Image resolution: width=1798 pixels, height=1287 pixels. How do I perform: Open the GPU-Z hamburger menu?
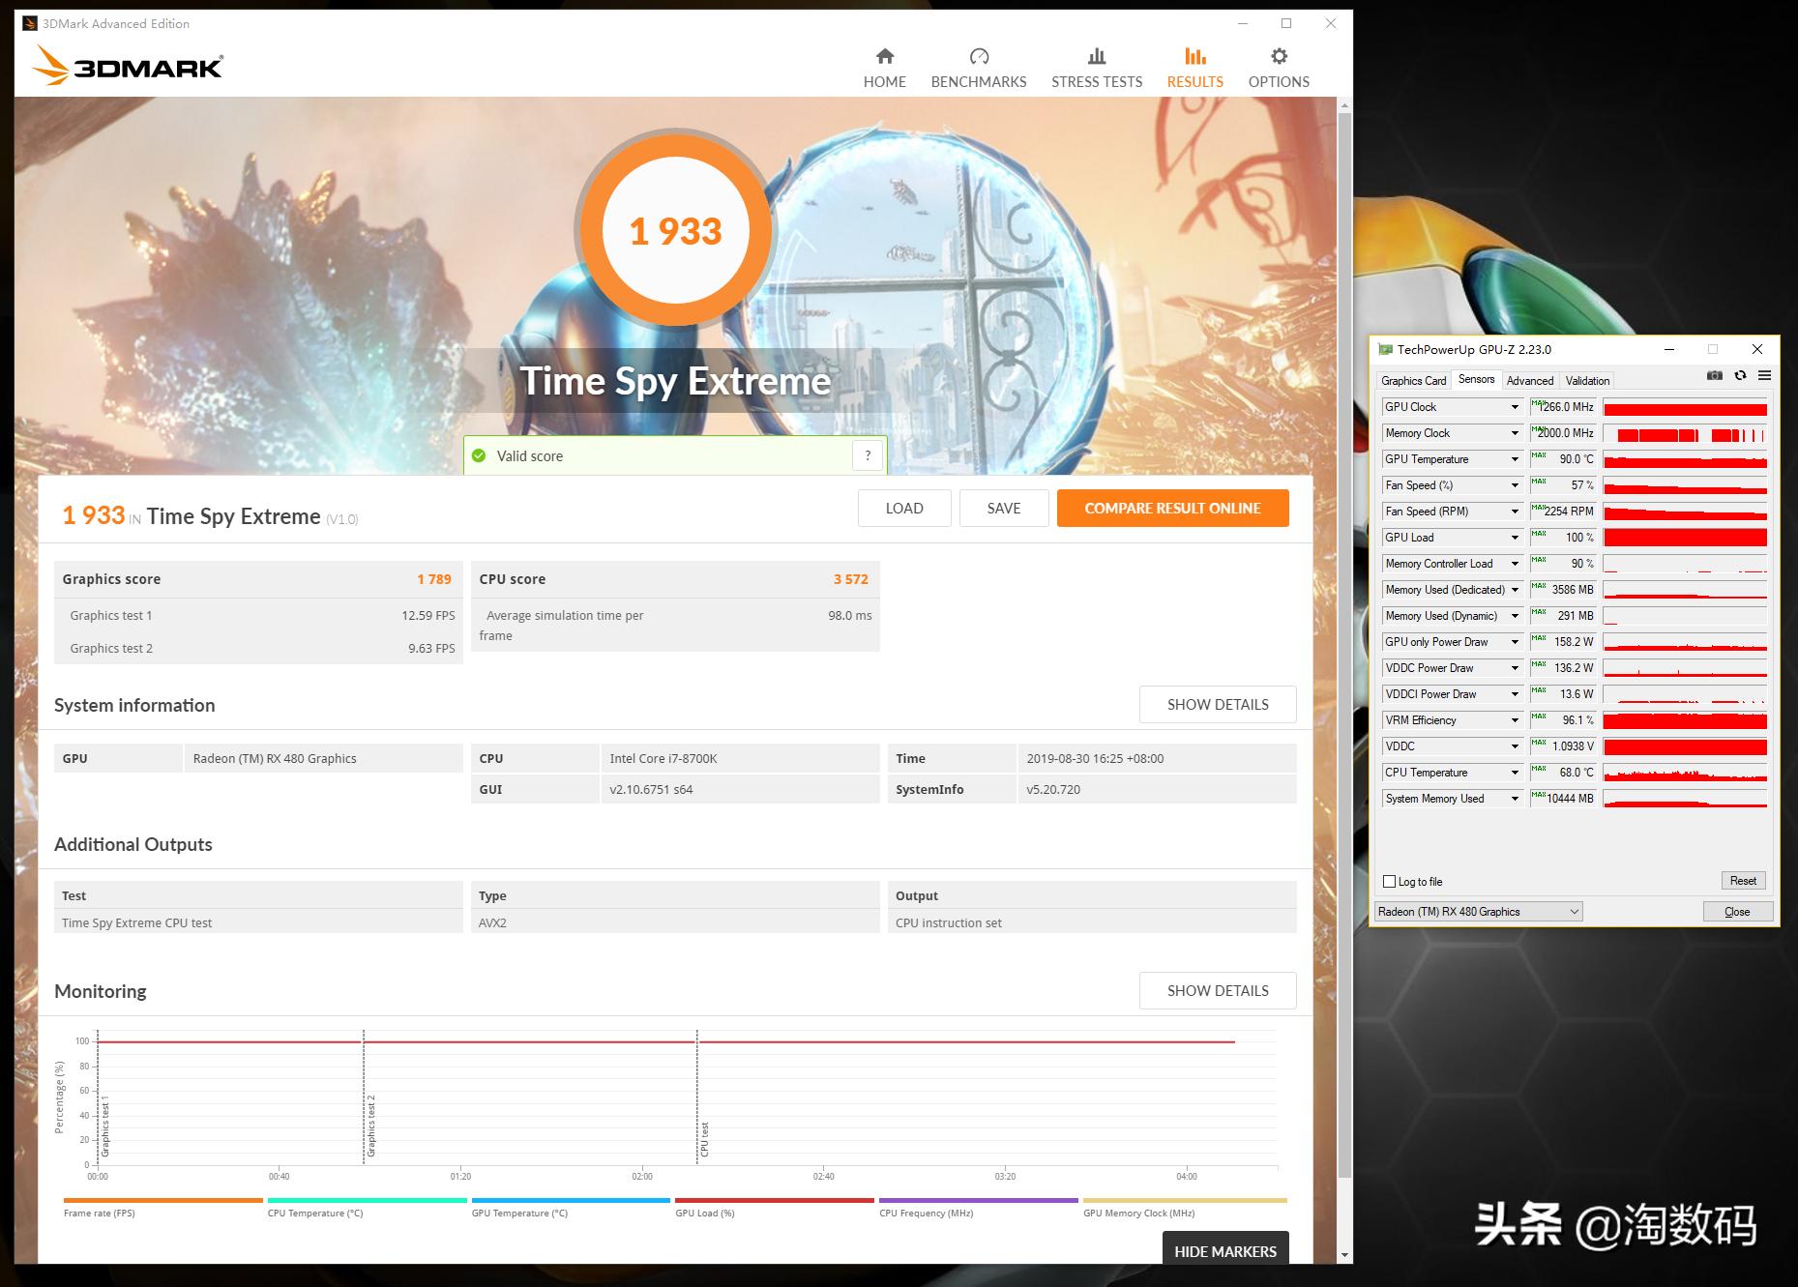click(x=1766, y=376)
